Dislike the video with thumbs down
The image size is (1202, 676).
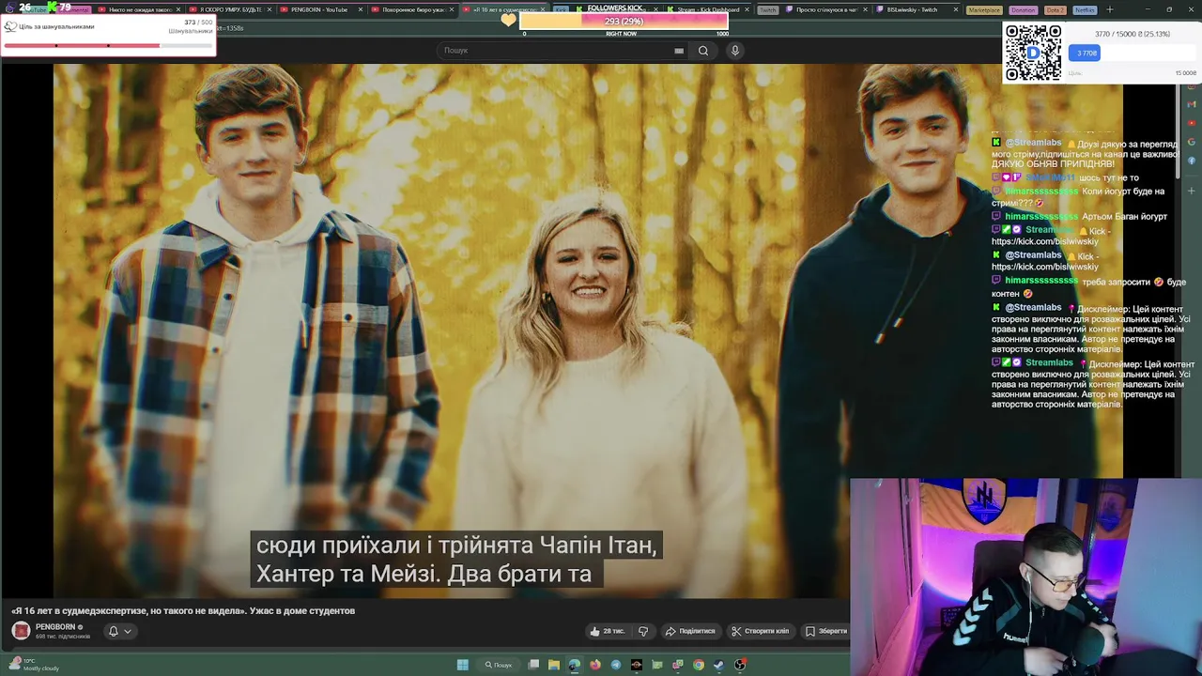tap(643, 631)
